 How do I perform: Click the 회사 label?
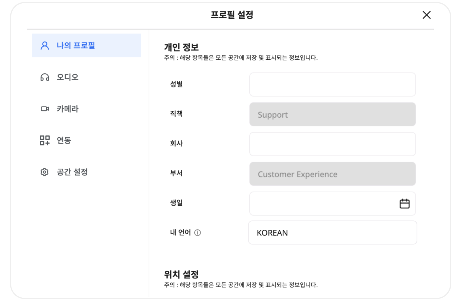[176, 143]
